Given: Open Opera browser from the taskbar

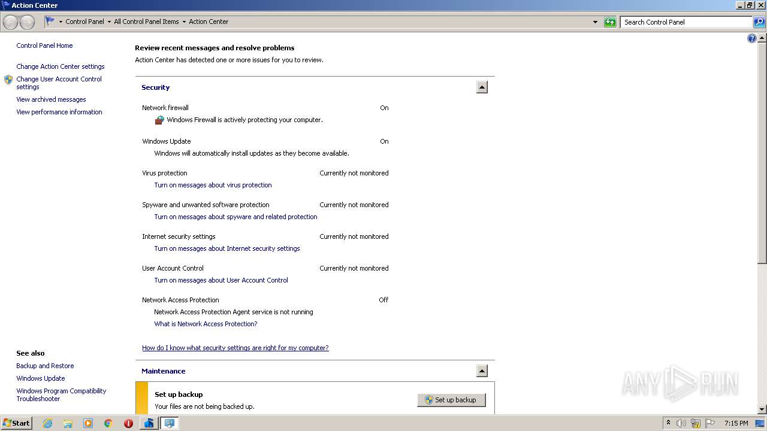Looking at the screenshot, I should (128, 423).
